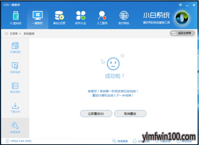This screenshot has height=145, width=199.
Task: Open 微信客服 WeChat support link
Action: pos(120,141)
